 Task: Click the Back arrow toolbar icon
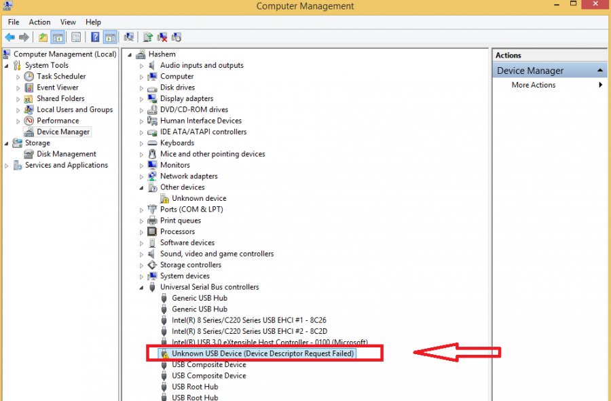point(10,37)
